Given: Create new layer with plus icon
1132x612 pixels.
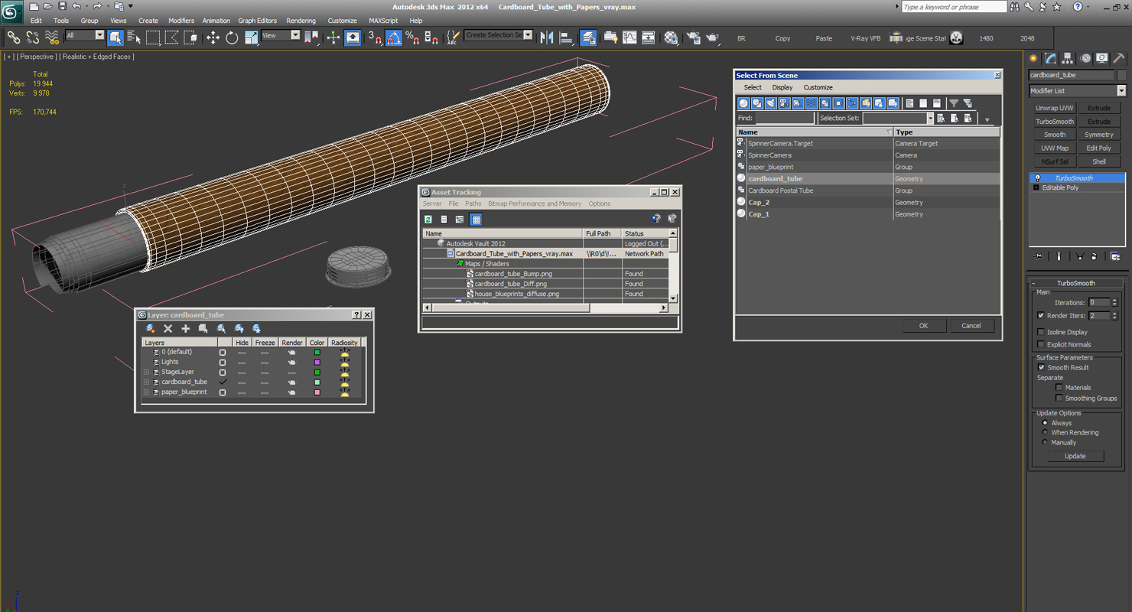Looking at the screenshot, I should click(x=185, y=329).
